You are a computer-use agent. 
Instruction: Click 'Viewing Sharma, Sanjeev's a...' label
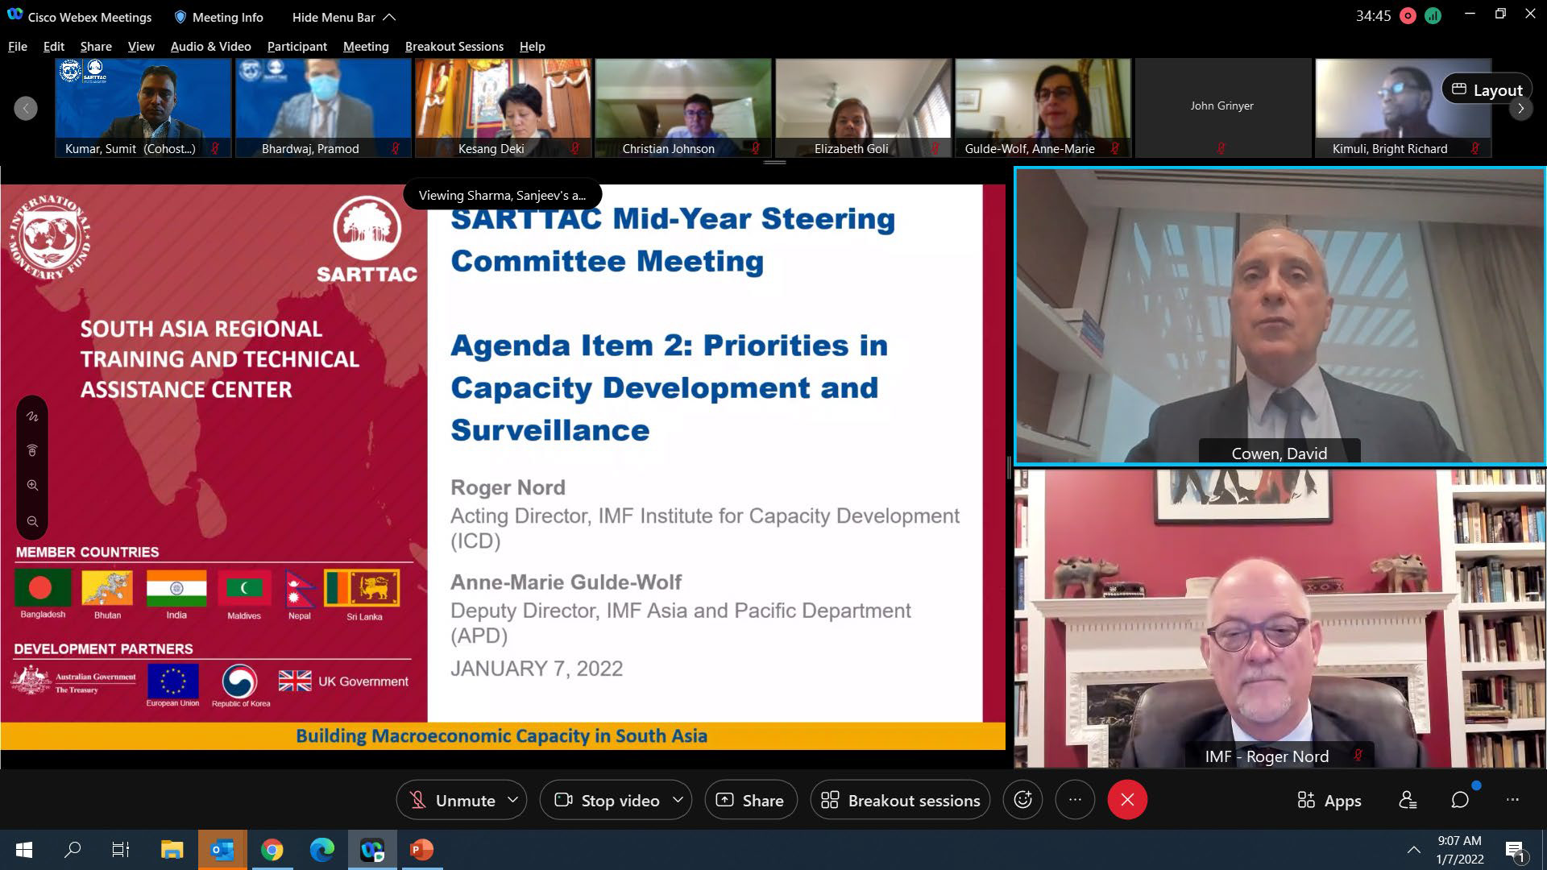(502, 195)
